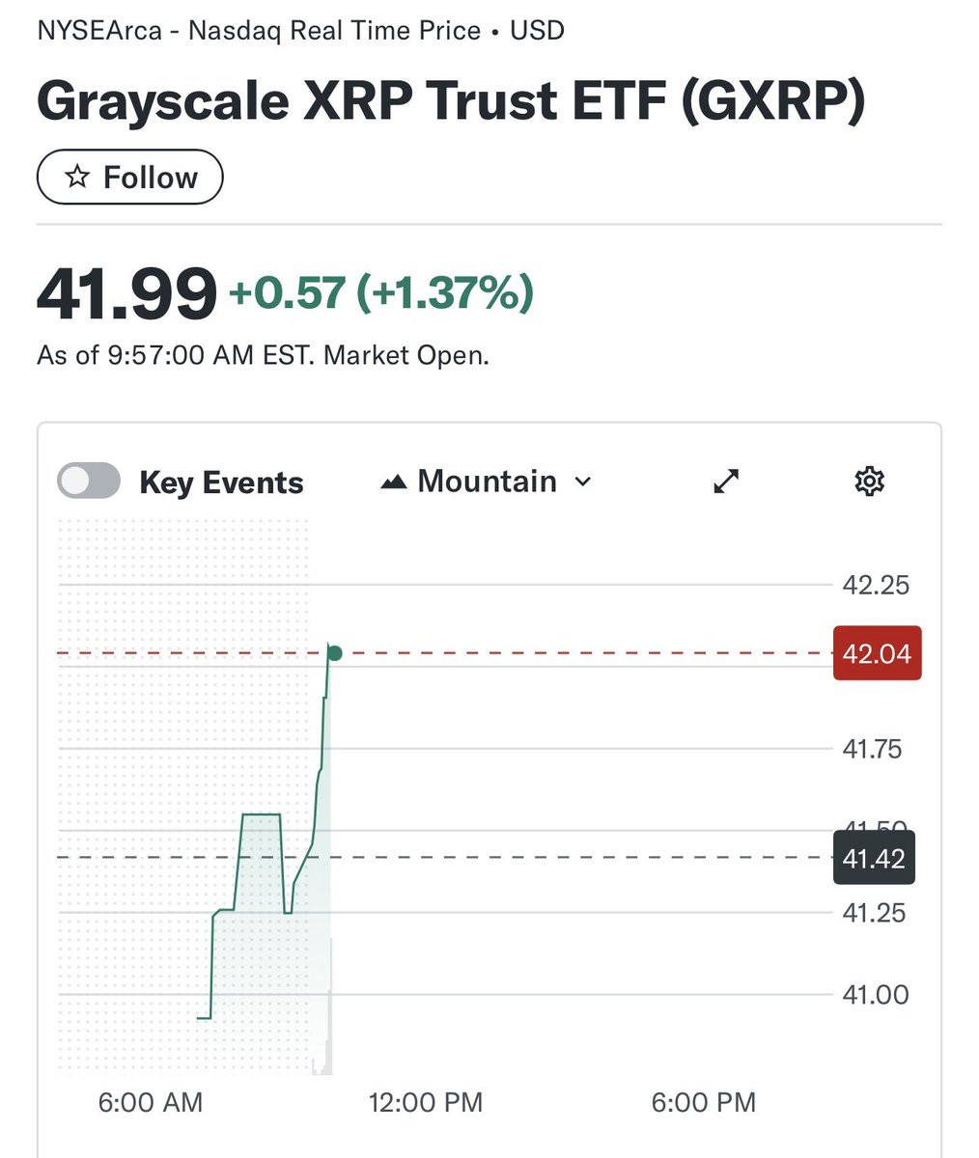Expand chart to fullscreen with arrows icon

point(726,481)
